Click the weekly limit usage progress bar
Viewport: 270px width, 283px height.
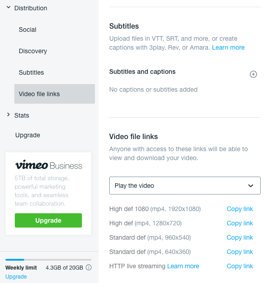(x=48, y=260)
